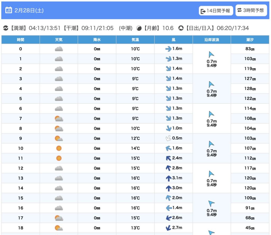Click the partly cloudy icon at hour 7
The image size is (271, 235).
[59, 119]
